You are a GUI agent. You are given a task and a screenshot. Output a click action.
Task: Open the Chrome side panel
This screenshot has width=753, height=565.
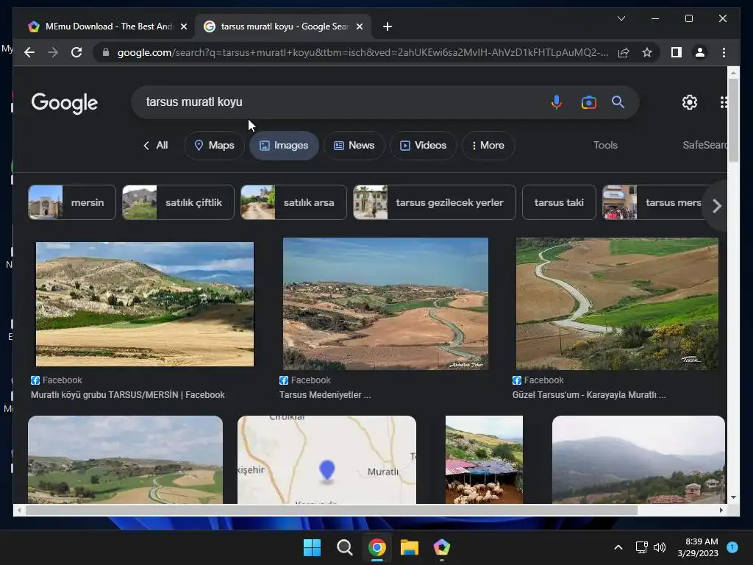point(677,52)
